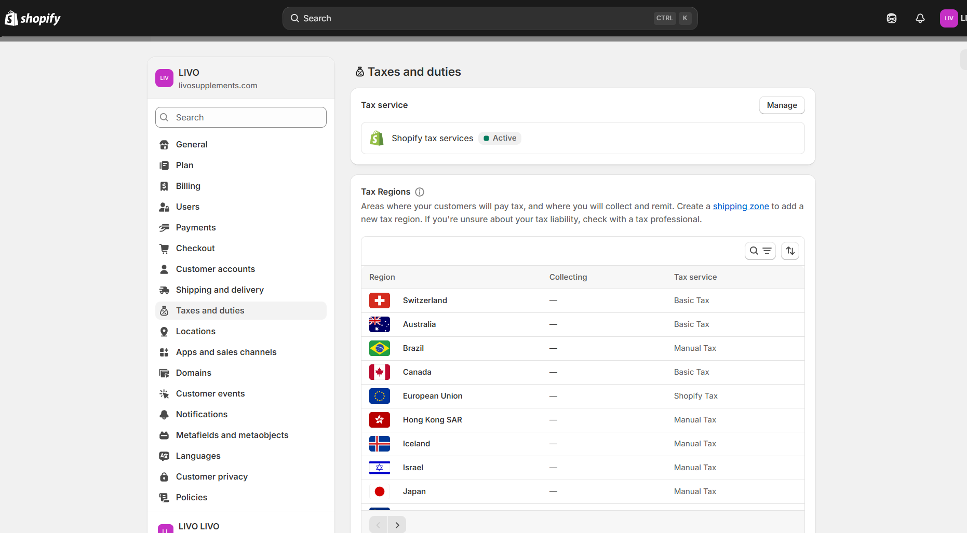
Task: Open search and filter for tax regions
Action: (x=760, y=251)
